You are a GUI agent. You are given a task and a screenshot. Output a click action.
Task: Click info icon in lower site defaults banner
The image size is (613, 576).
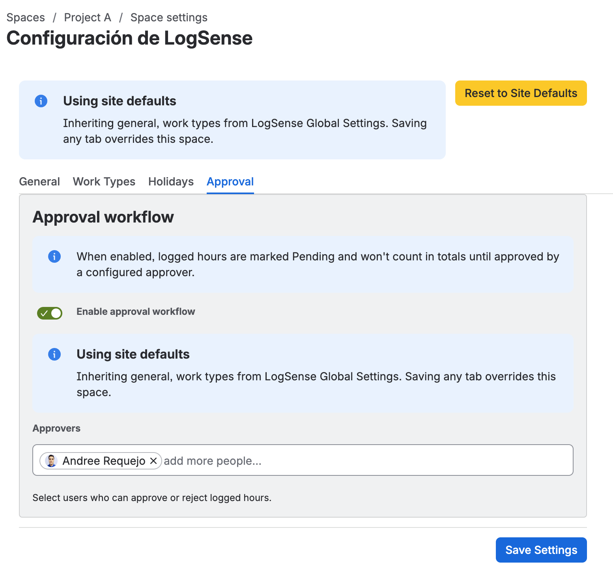(x=54, y=354)
